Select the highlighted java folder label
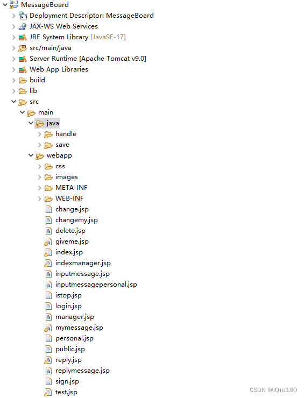 [x=53, y=123]
